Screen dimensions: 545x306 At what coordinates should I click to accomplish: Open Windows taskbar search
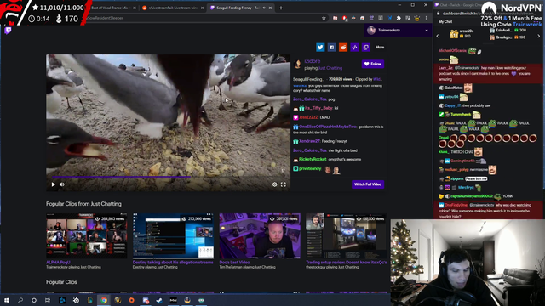pyautogui.click(x=20, y=300)
